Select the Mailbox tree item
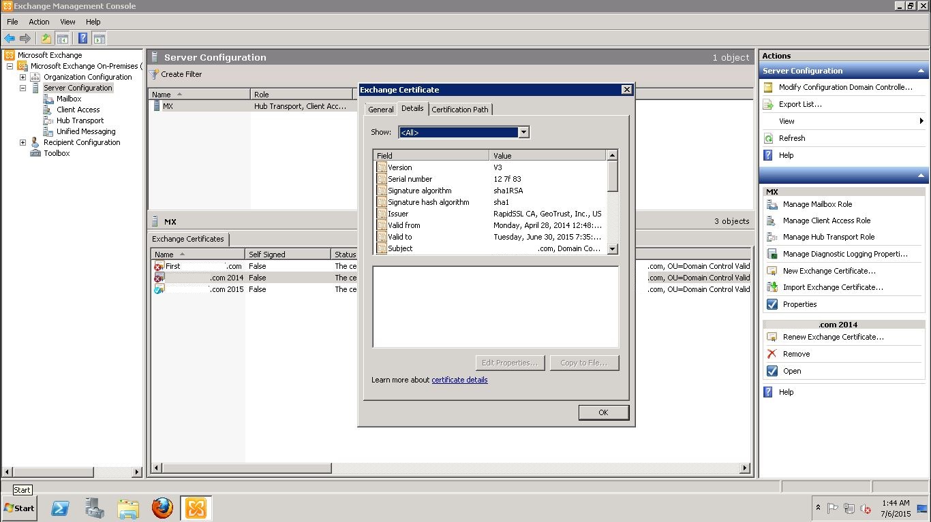 [x=69, y=99]
